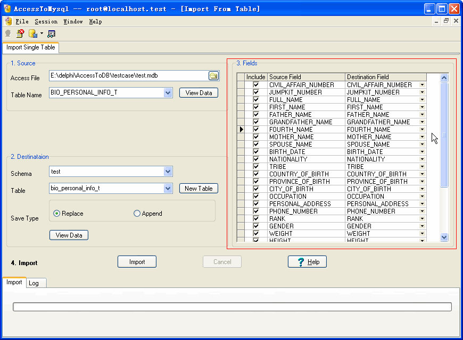This screenshot has width=463, height=340.
Task: Click the Source Field column header
Action: point(306,77)
